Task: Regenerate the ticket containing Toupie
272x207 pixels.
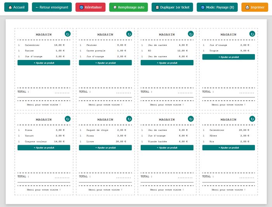Action: tap(252, 34)
